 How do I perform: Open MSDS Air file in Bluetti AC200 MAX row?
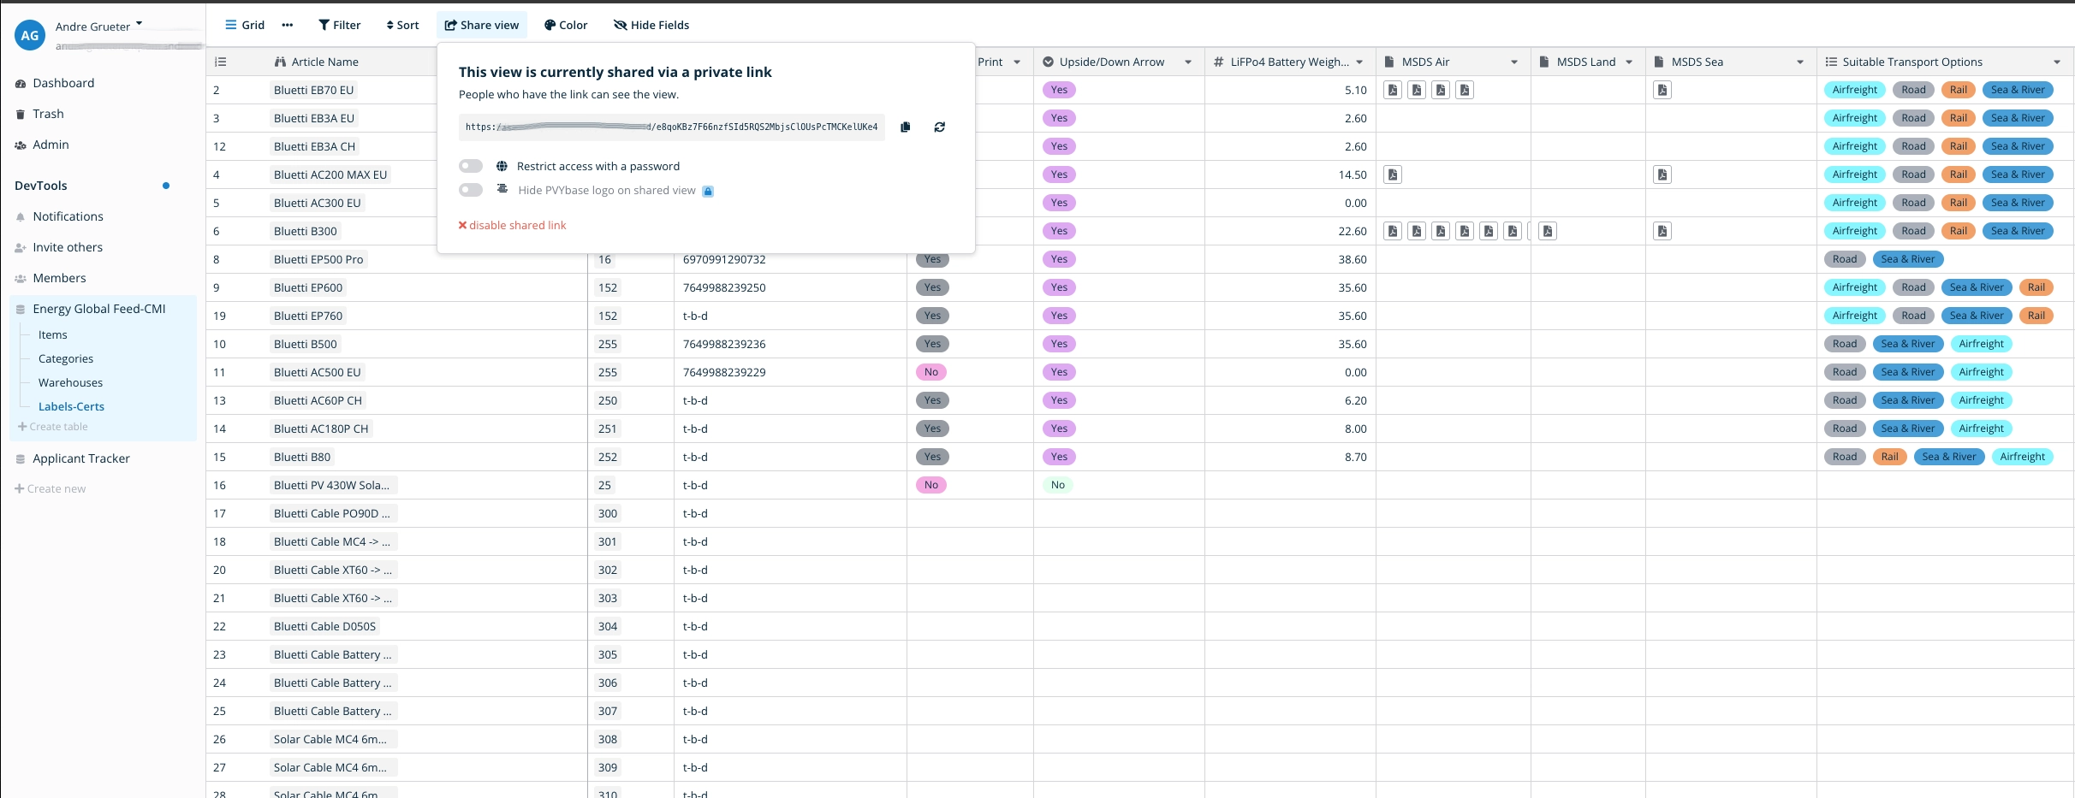coord(1393,174)
